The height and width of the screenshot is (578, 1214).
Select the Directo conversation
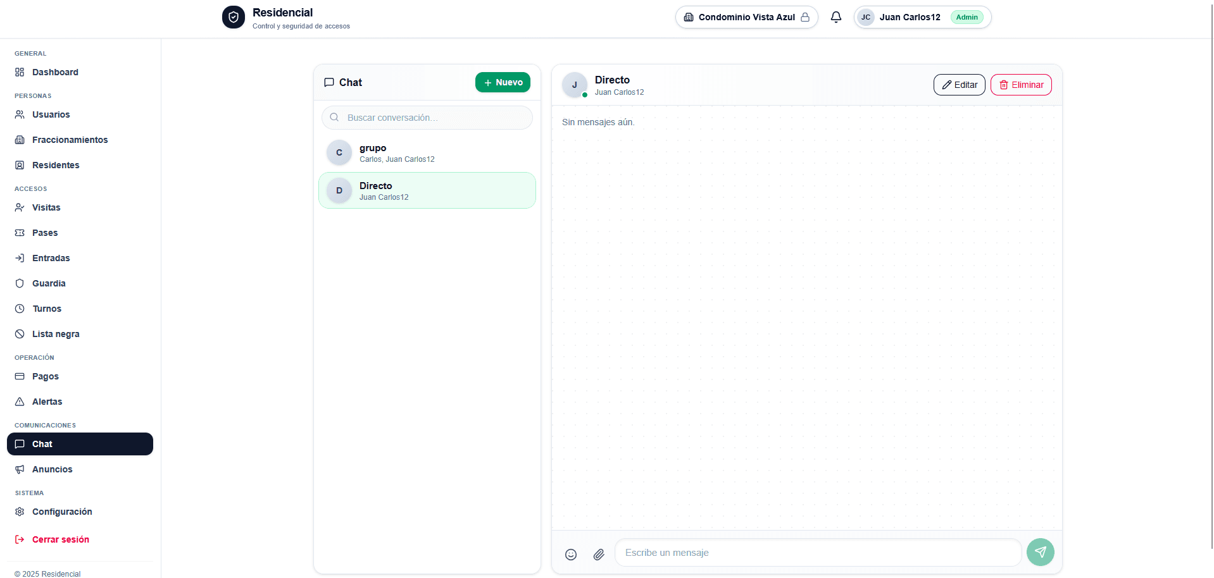click(x=427, y=190)
